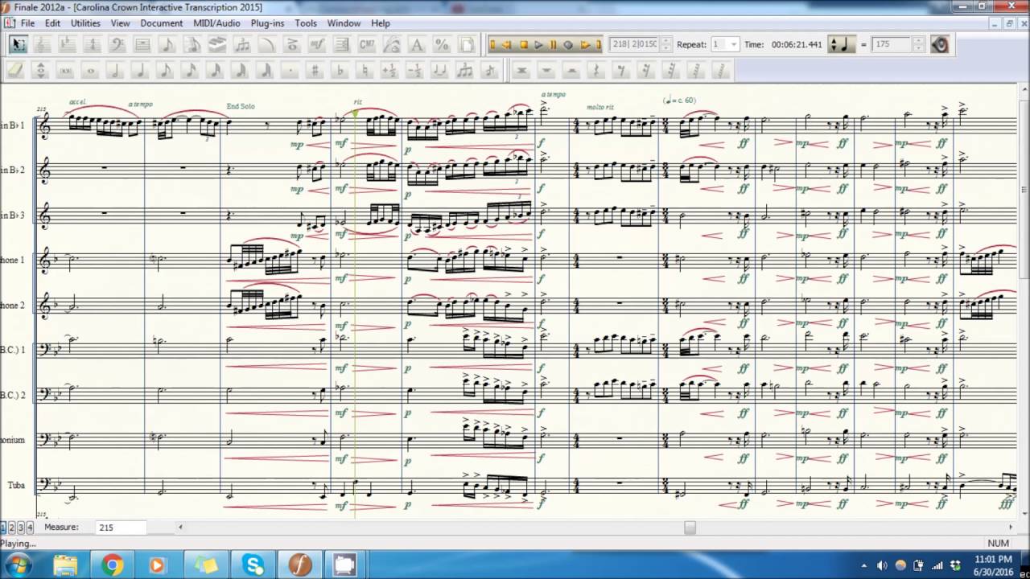This screenshot has width=1030, height=579.
Task: Choose the augmentation dot tool
Action: [290, 71]
